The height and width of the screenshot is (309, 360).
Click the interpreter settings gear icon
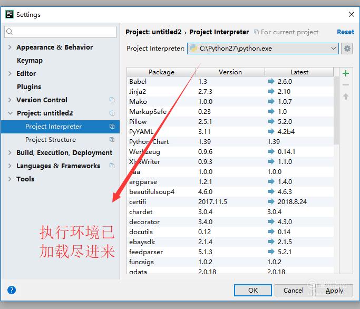pyautogui.click(x=347, y=49)
